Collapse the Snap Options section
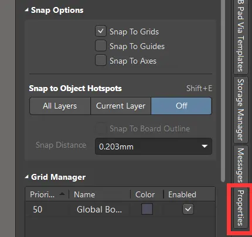The width and height of the screenshot is (252, 237). (26, 10)
